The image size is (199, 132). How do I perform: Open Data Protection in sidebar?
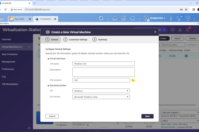point(10,54)
